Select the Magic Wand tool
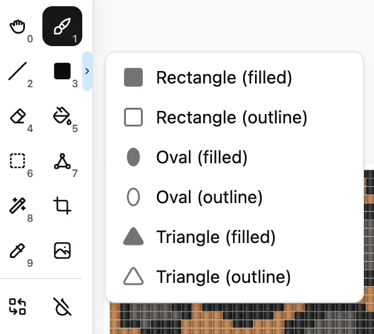The width and height of the screenshot is (374, 334). pos(17,206)
